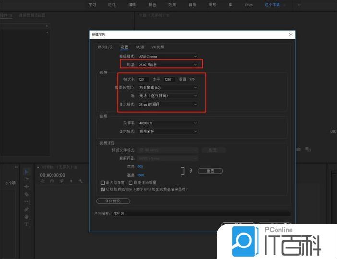Click the disabled 配置 button
Screen dimensions: 337x259
tap(214, 150)
